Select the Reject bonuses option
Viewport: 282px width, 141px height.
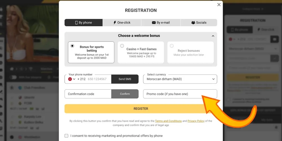tap(172, 46)
